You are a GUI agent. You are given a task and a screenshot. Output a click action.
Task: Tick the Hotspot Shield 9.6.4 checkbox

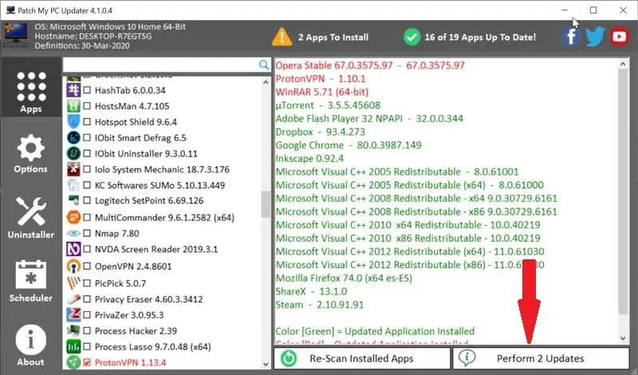click(87, 122)
